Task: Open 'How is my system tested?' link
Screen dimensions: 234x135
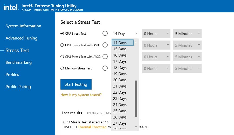Action: point(81,95)
